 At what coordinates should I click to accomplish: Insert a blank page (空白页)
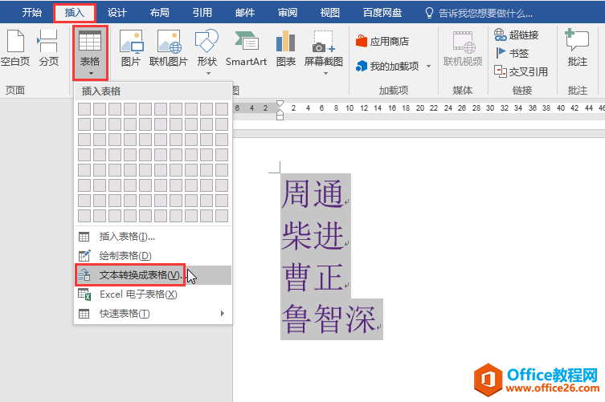point(15,48)
